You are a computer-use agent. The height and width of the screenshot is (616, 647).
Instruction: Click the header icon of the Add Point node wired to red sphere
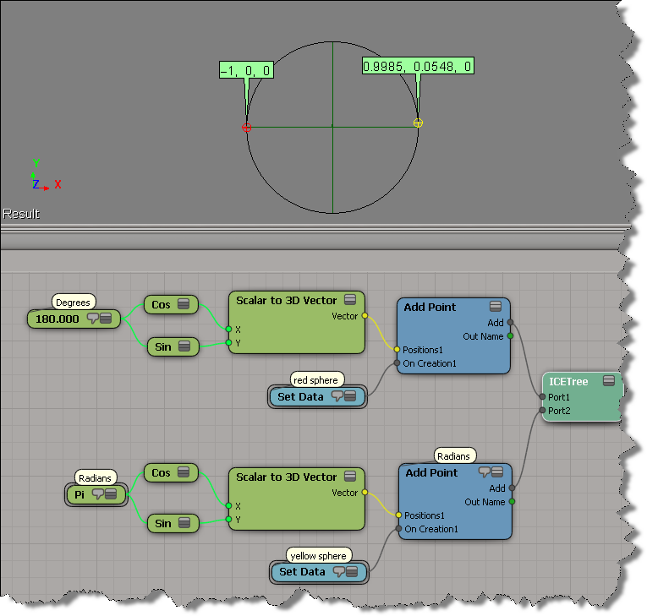[x=496, y=308]
